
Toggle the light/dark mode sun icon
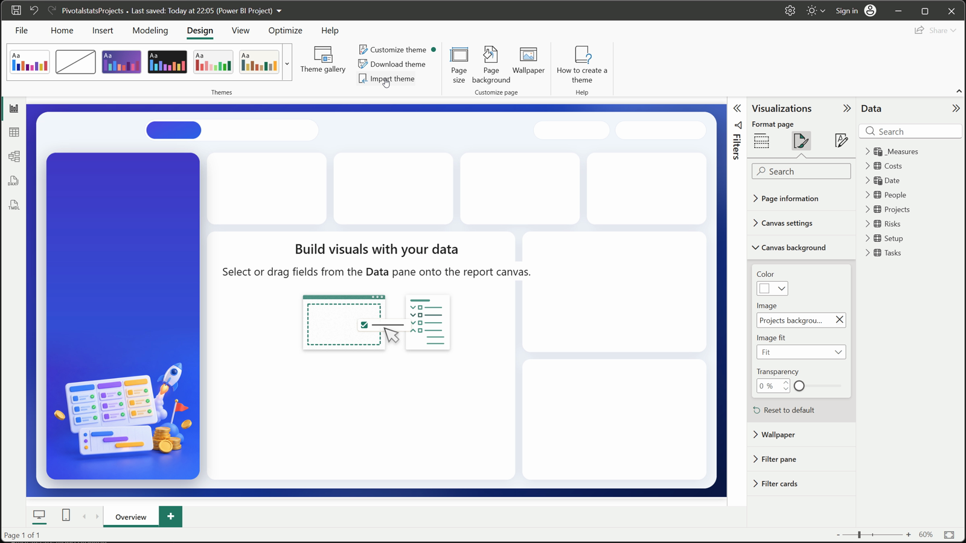(811, 11)
